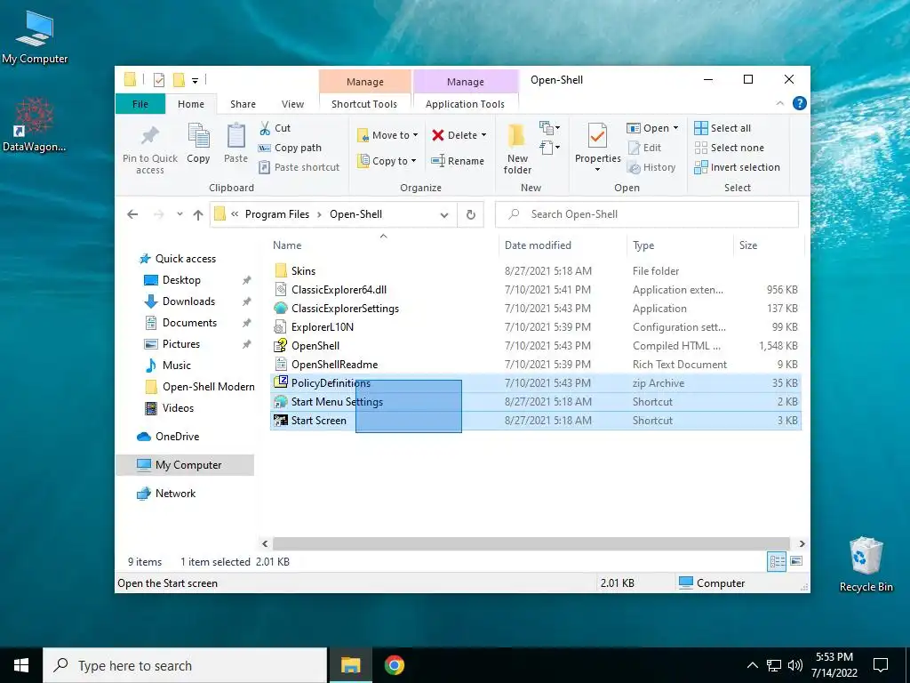Click Paste shortcut option
Viewport: 910px width, 683px height.
click(x=299, y=167)
